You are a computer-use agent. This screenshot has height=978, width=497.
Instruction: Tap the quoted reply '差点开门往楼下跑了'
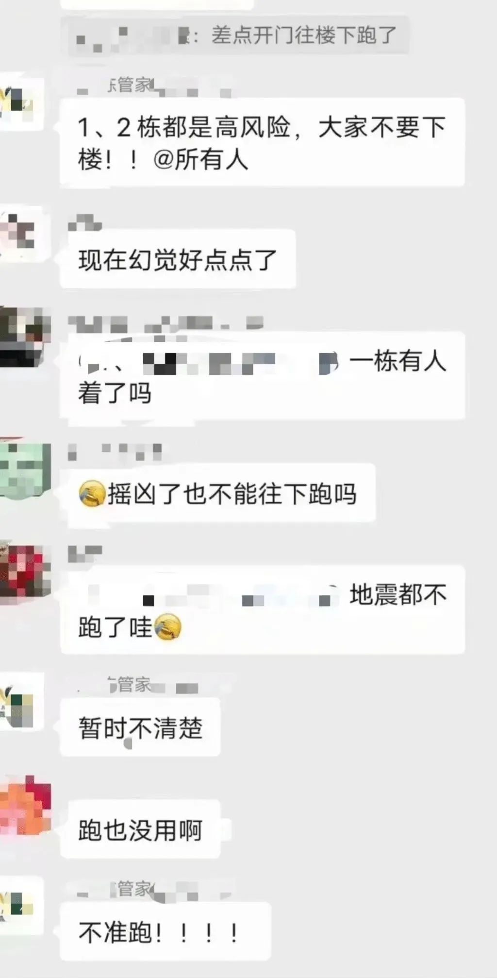(x=235, y=36)
